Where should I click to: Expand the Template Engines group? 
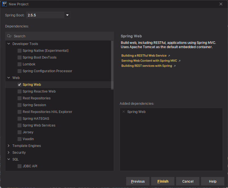[x=9, y=146]
